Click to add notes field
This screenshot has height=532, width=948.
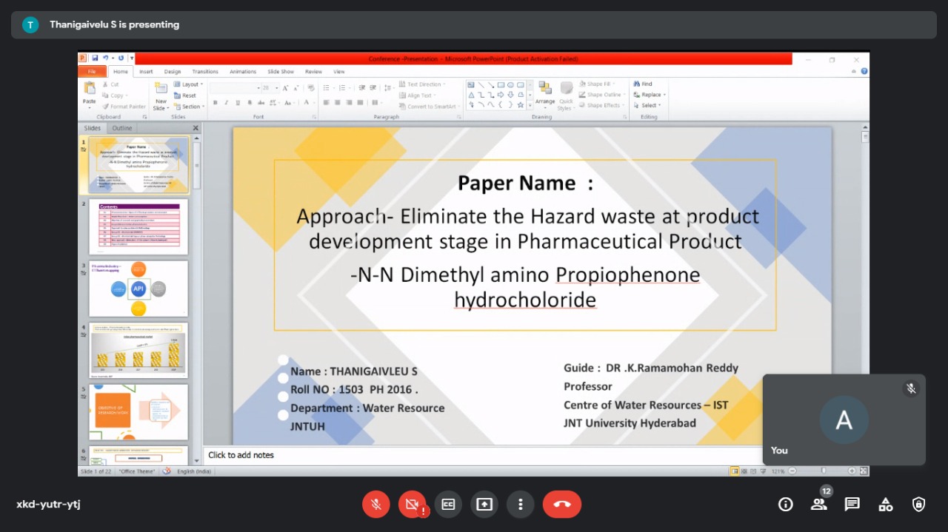click(481, 455)
